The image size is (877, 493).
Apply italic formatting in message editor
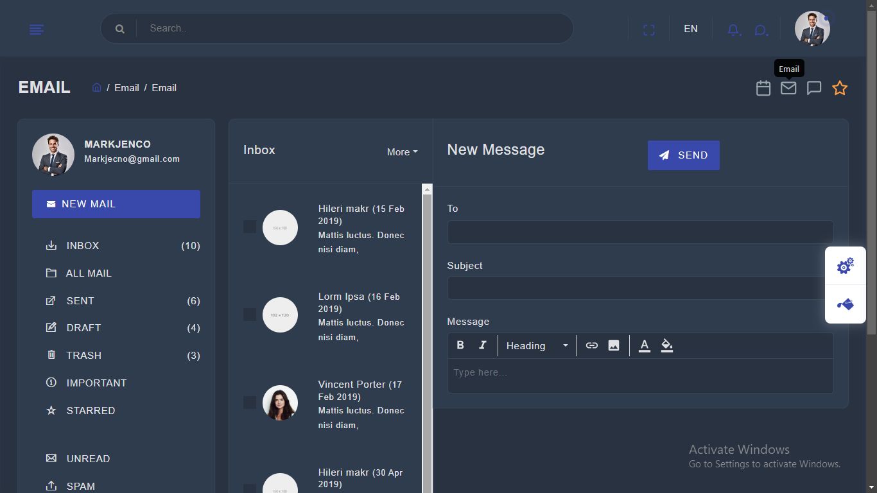[x=483, y=345]
